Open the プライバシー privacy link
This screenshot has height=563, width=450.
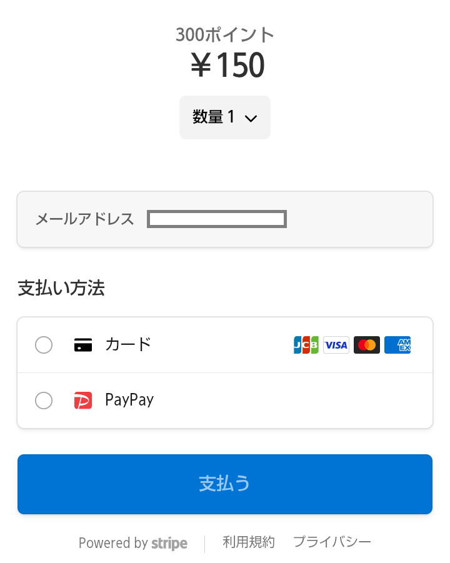(332, 542)
